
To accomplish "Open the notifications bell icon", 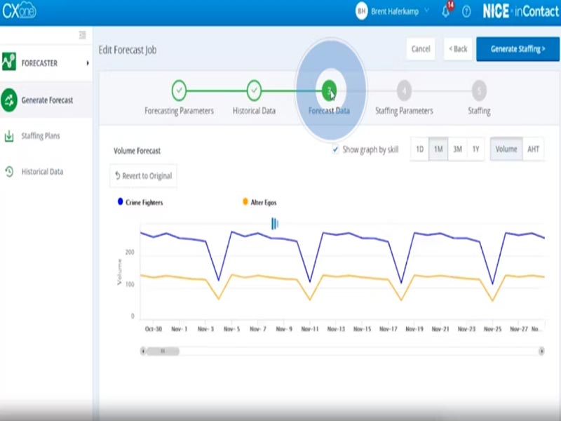I will click(446, 12).
